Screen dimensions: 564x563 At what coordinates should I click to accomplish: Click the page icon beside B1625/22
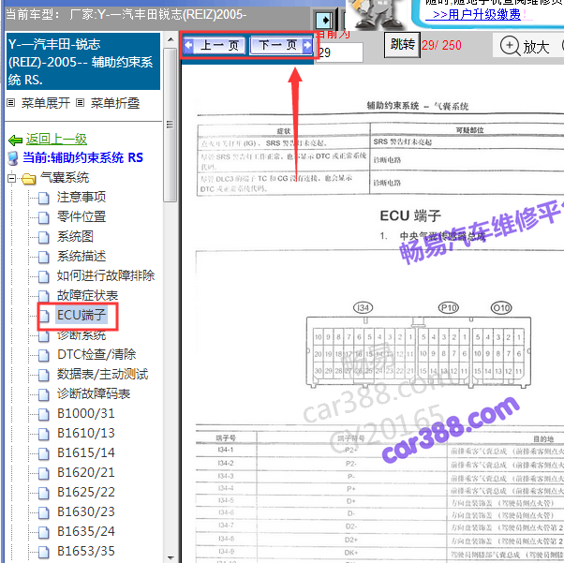pos(44,493)
